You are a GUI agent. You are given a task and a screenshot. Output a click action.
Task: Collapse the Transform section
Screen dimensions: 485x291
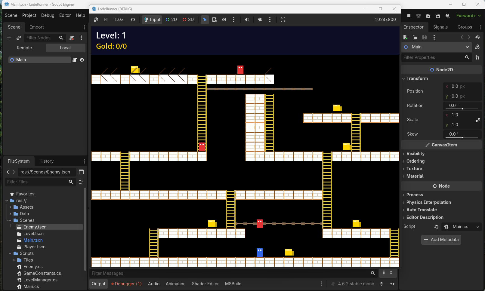click(x=417, y=78)
